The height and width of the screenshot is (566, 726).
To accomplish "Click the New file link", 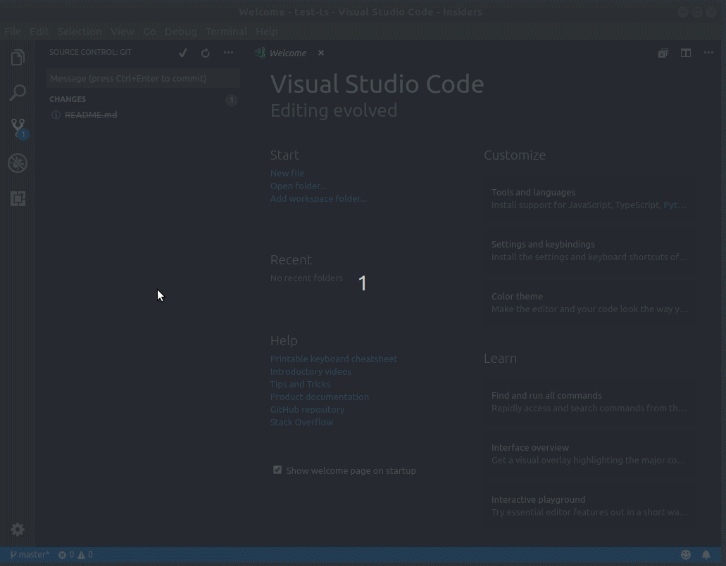I will pyautogui.click(x=287, y=173).
